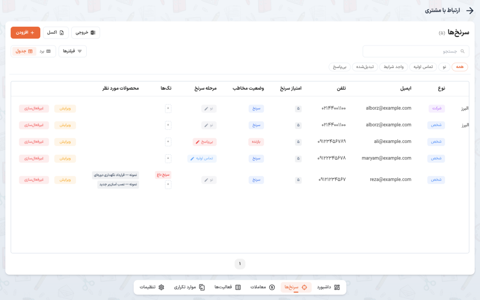Add a tag to the ali@example.com row
The height and width of the screenshot is (300, 480).
point(168,142)
